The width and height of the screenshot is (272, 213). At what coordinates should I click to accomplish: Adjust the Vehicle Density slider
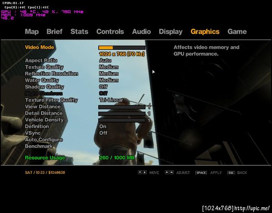(x=122, y=120)
